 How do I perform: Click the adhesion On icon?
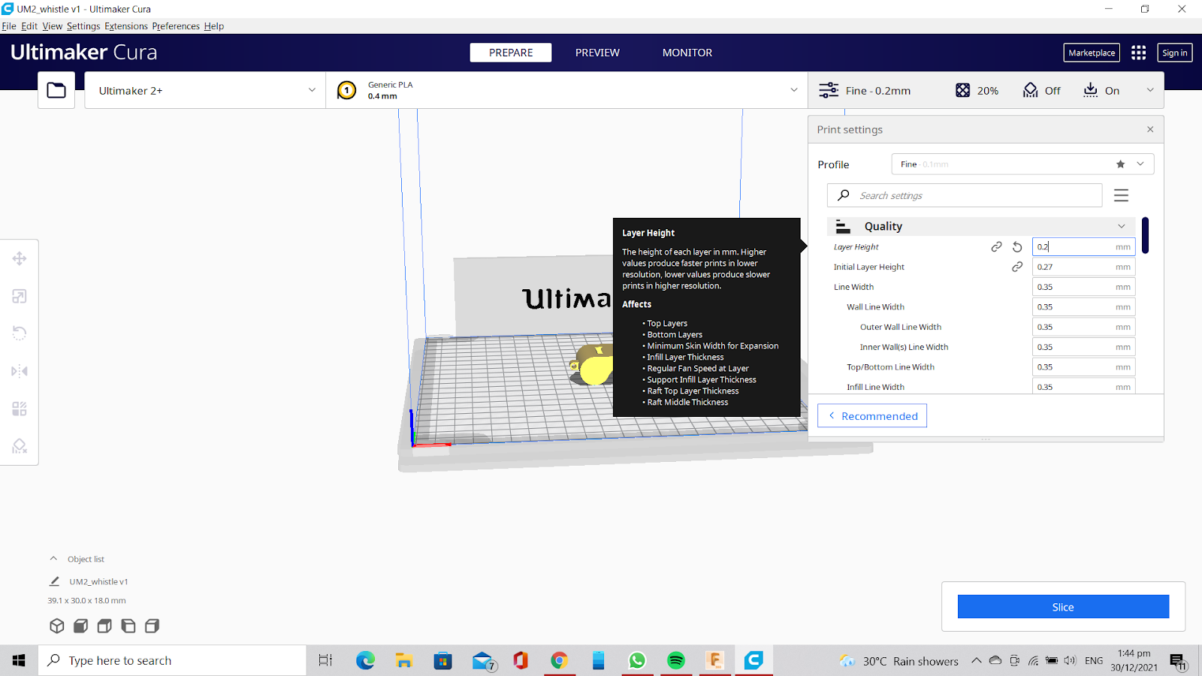click(x=1090, y=90)
